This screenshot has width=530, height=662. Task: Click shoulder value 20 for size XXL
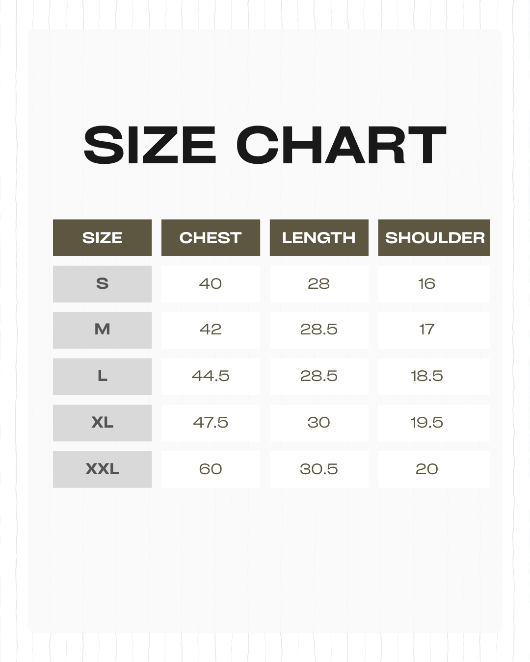pyautogui.click(x=427, y=469)
